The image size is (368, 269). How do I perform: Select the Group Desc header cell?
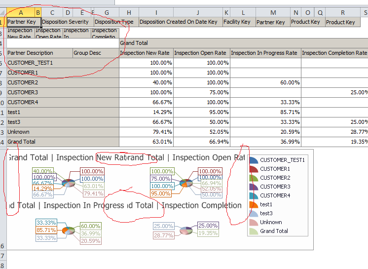pos(96,53)
